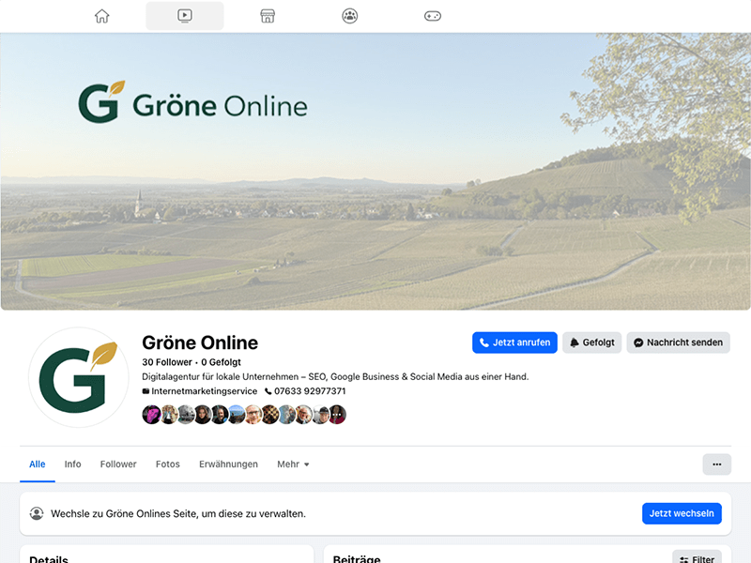Switch to the Erwähnungen tab

coord(228,464)
